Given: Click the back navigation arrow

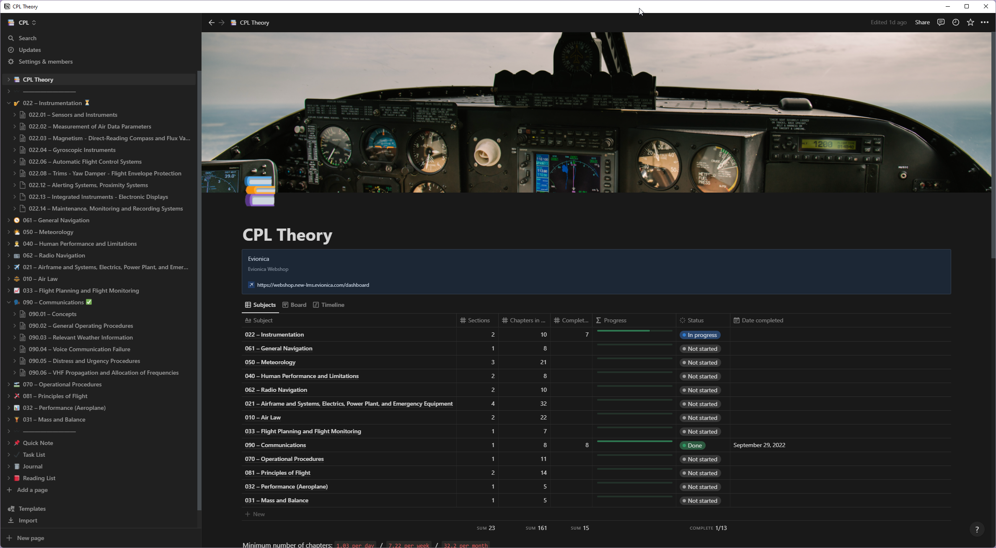Looking at the screenshot, I should click(x=211, y=23).
